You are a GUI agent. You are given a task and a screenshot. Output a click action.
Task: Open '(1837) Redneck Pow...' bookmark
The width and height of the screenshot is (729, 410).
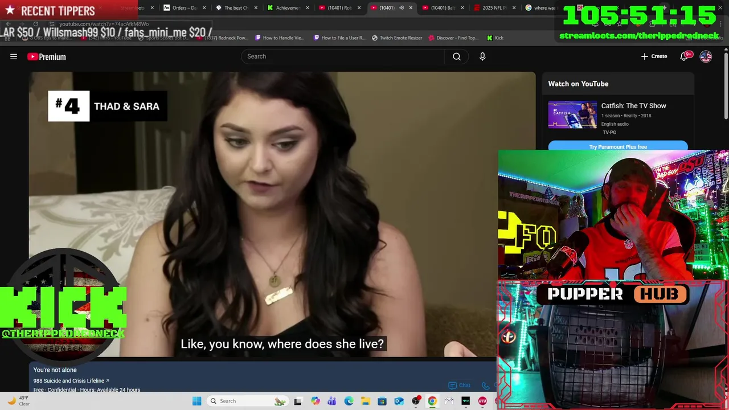222,38
